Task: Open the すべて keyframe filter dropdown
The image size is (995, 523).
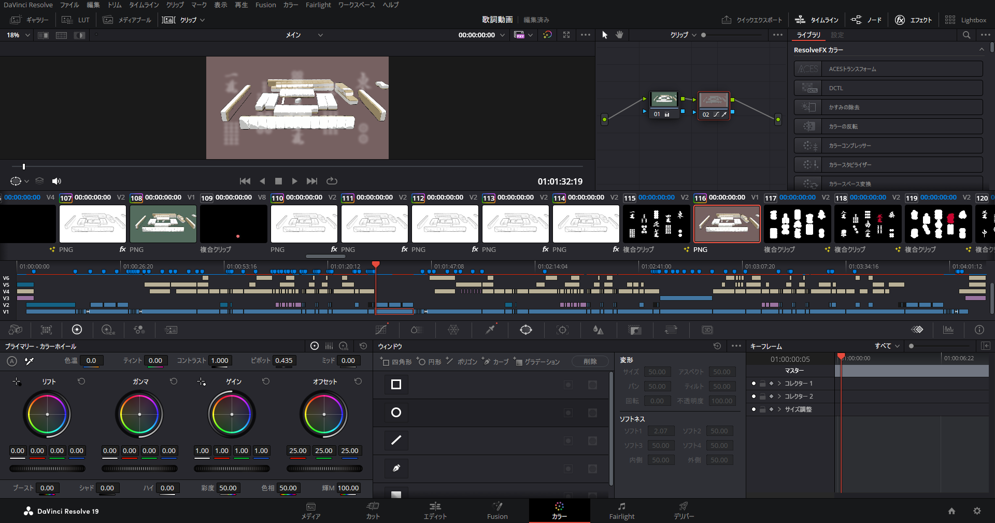Action: (888, 346)
